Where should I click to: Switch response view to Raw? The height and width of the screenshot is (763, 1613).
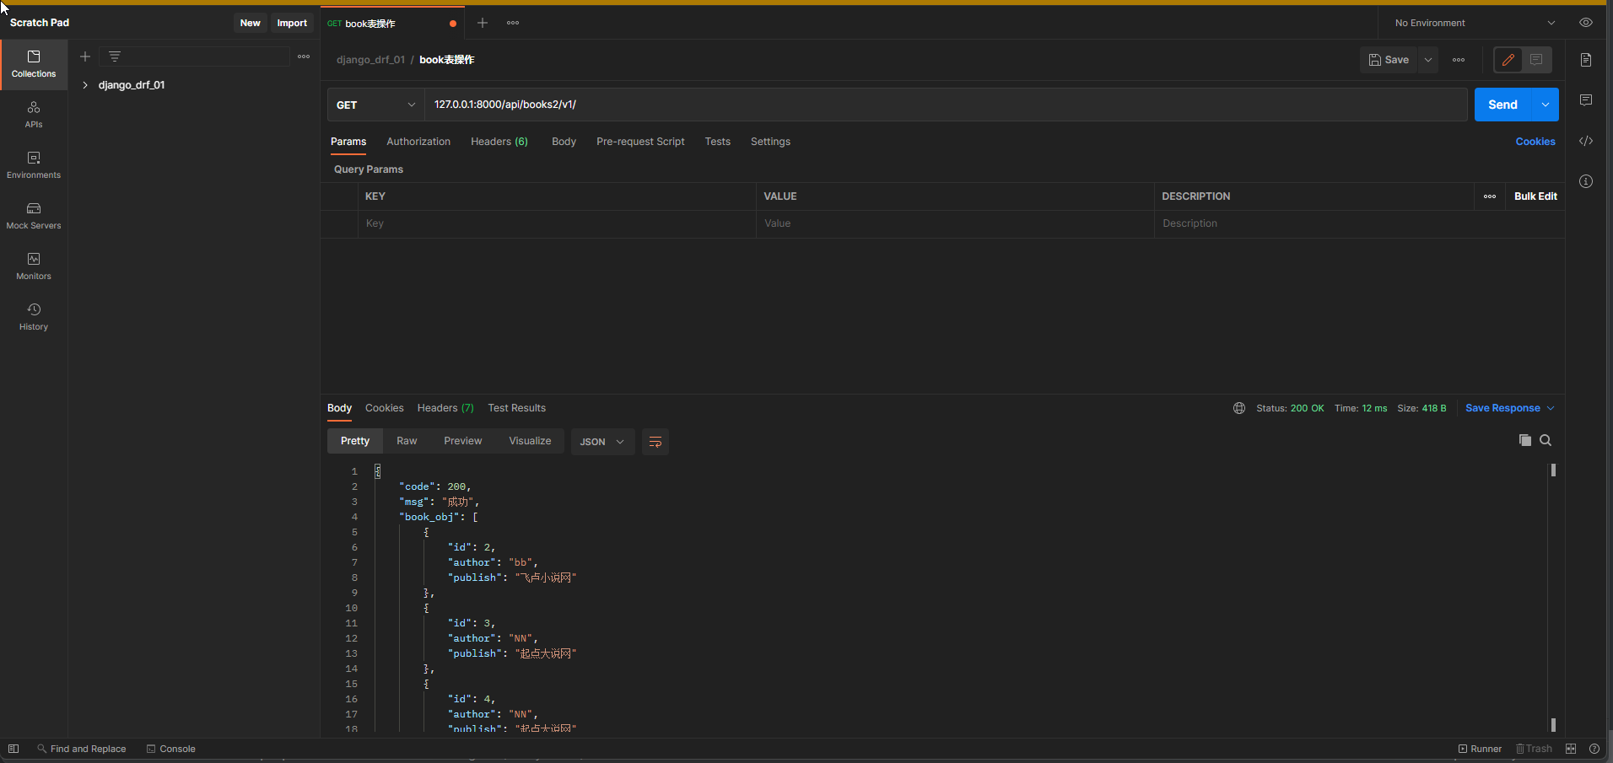pos(407,441)
